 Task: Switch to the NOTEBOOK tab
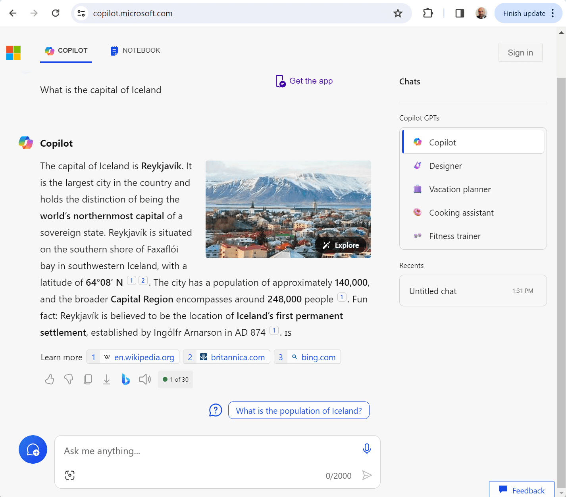[135, 51]
